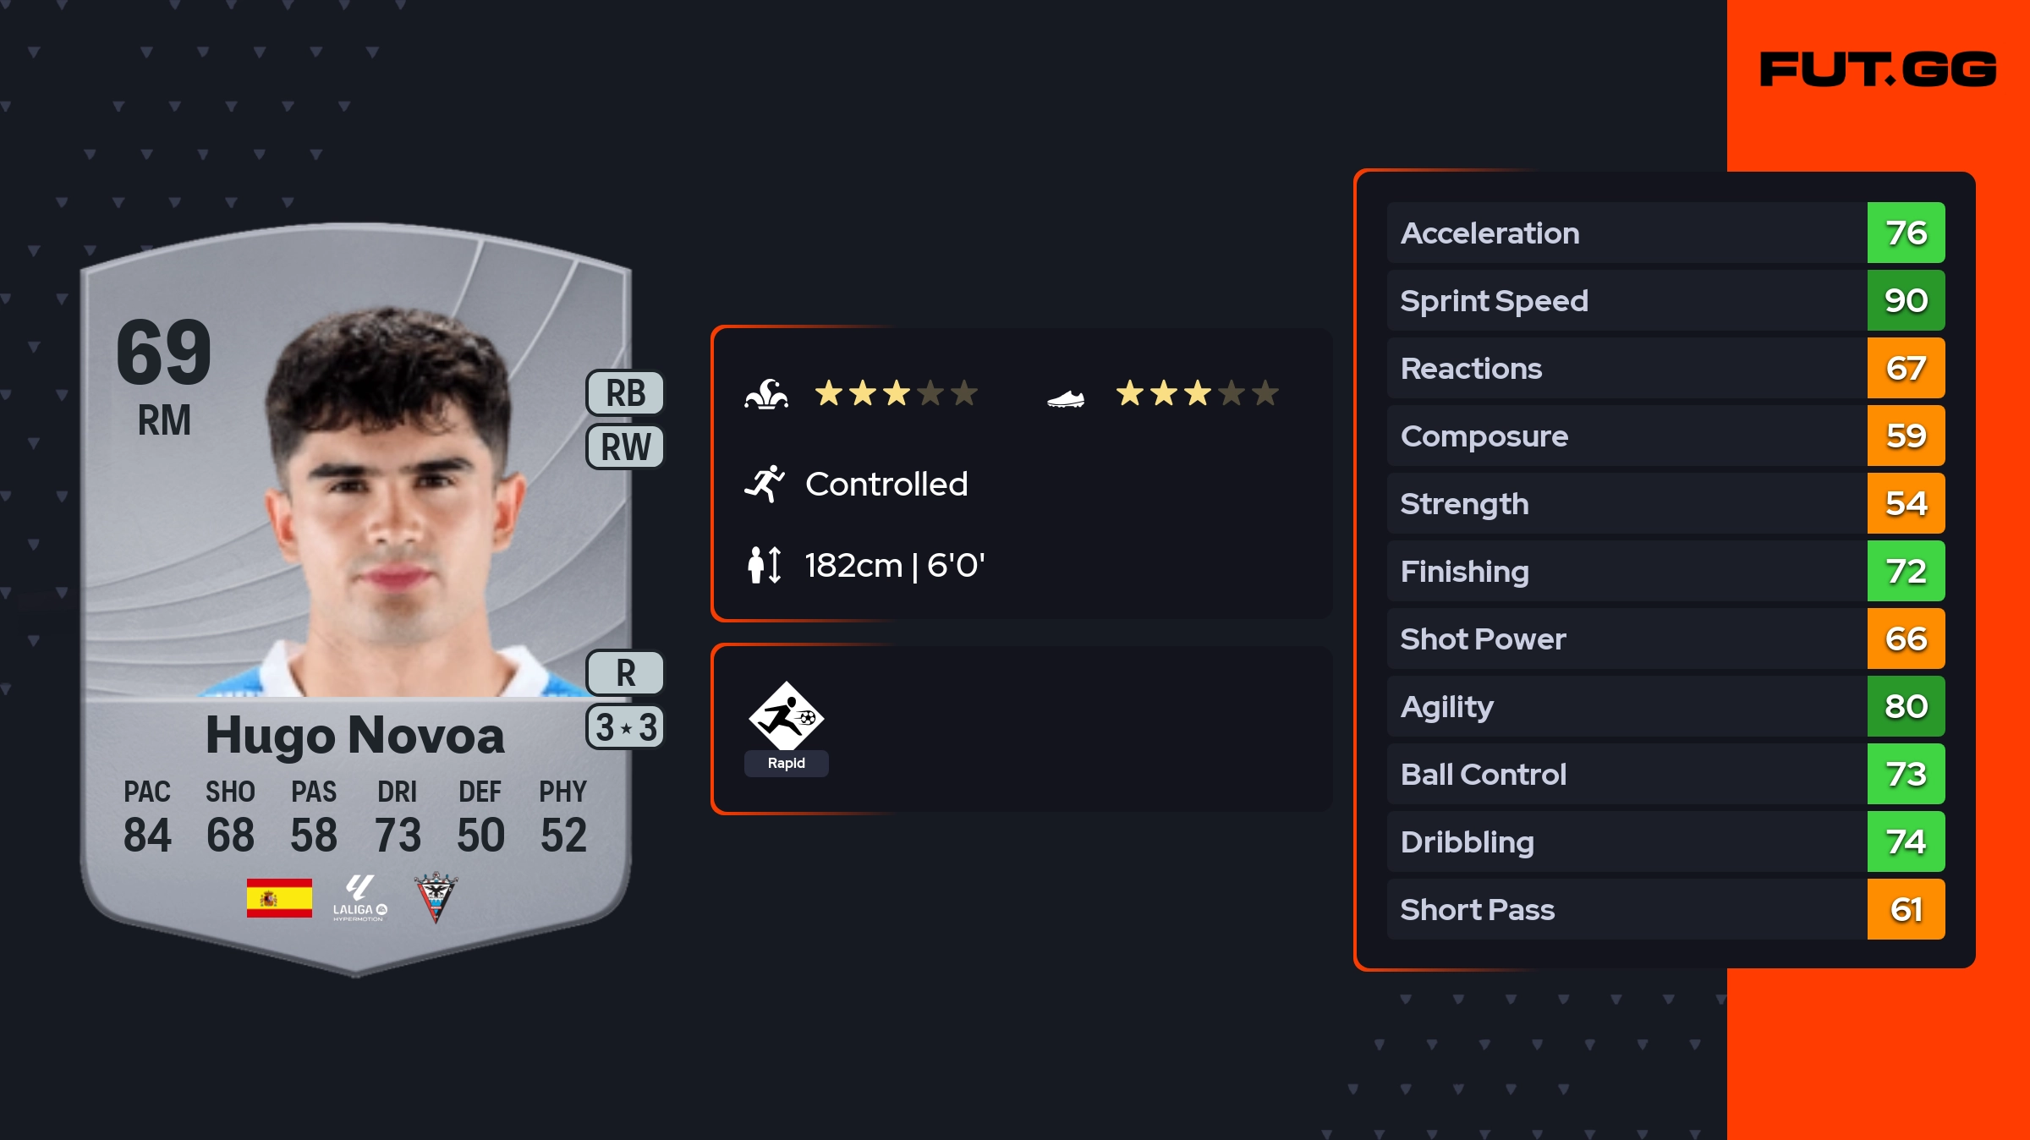The image size is (2030, 1140).
Task: Click the Rapid playstyle label
Action: 786,763
